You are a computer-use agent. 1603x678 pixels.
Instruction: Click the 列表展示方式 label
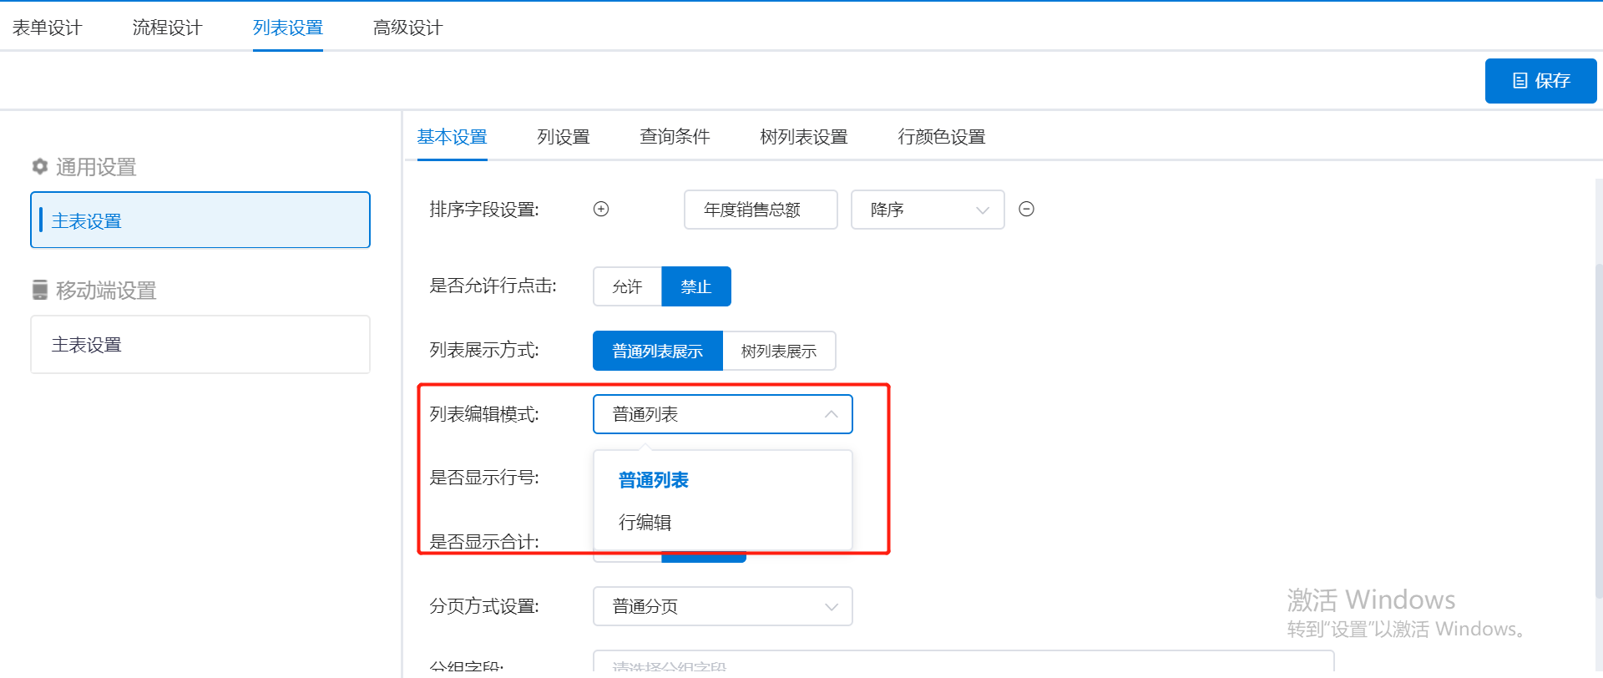[484, 350]
